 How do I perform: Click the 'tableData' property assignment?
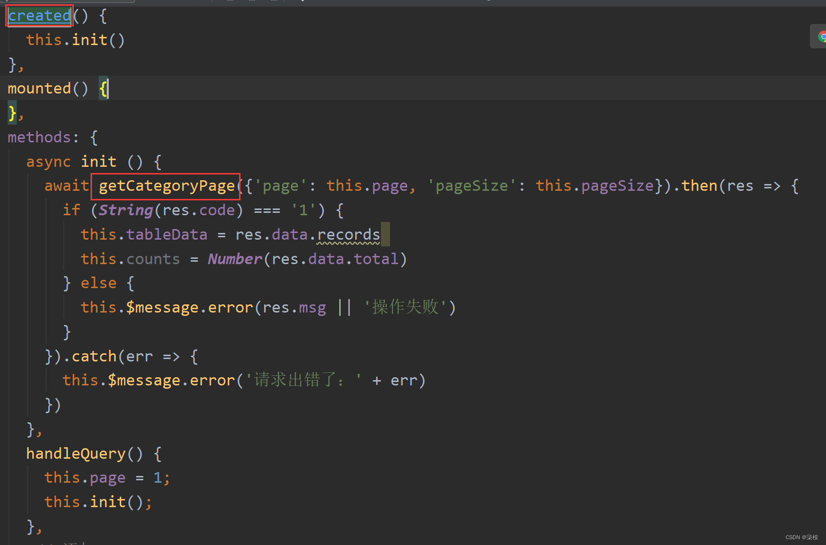[x=166, y=235]
